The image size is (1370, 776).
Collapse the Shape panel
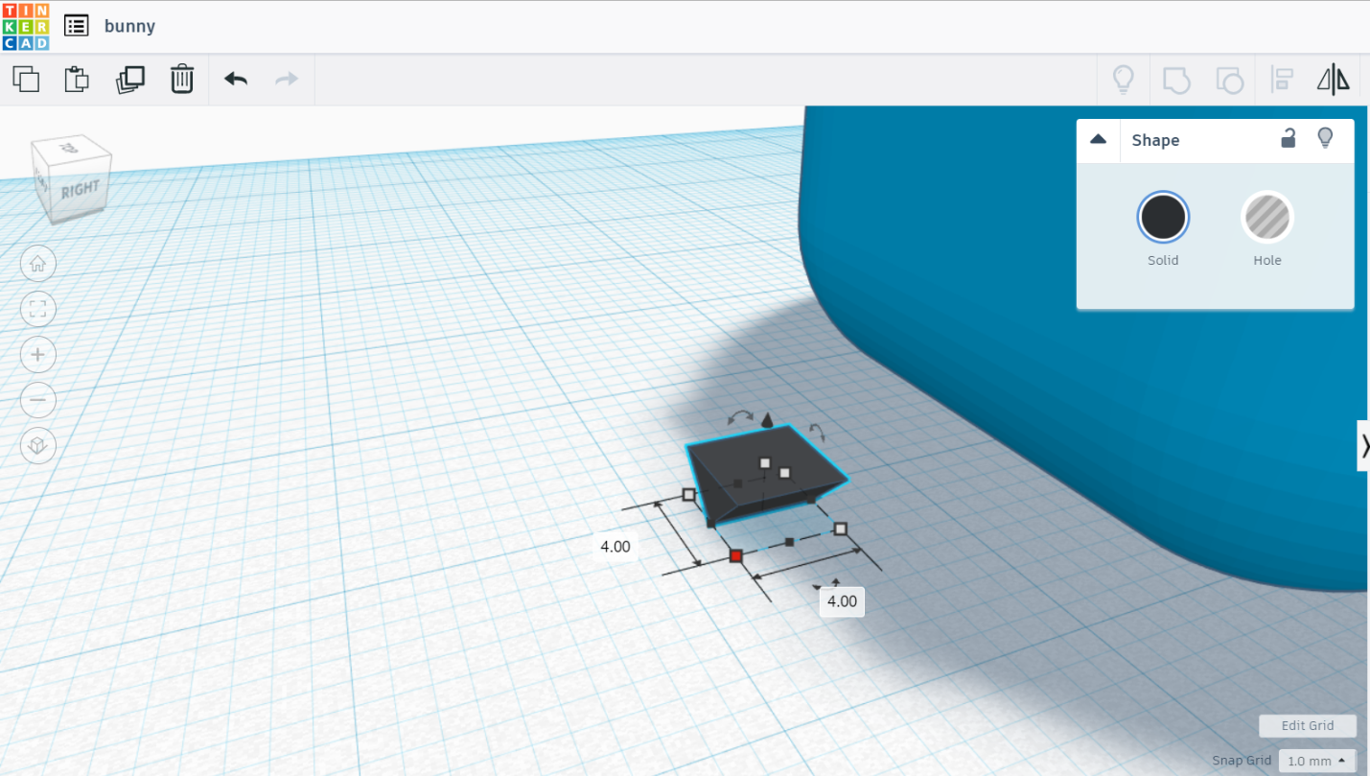click(x=1099, y=140)
